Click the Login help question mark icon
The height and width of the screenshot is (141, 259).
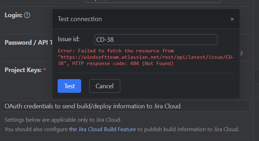(x=27, y=15)
